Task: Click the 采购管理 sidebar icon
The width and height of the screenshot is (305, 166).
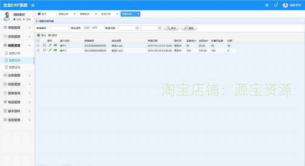Action: click(x=5, y=37)
